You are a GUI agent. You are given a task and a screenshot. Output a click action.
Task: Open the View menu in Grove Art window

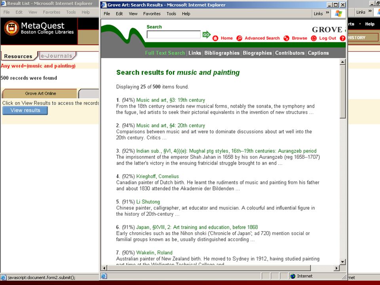133,14
